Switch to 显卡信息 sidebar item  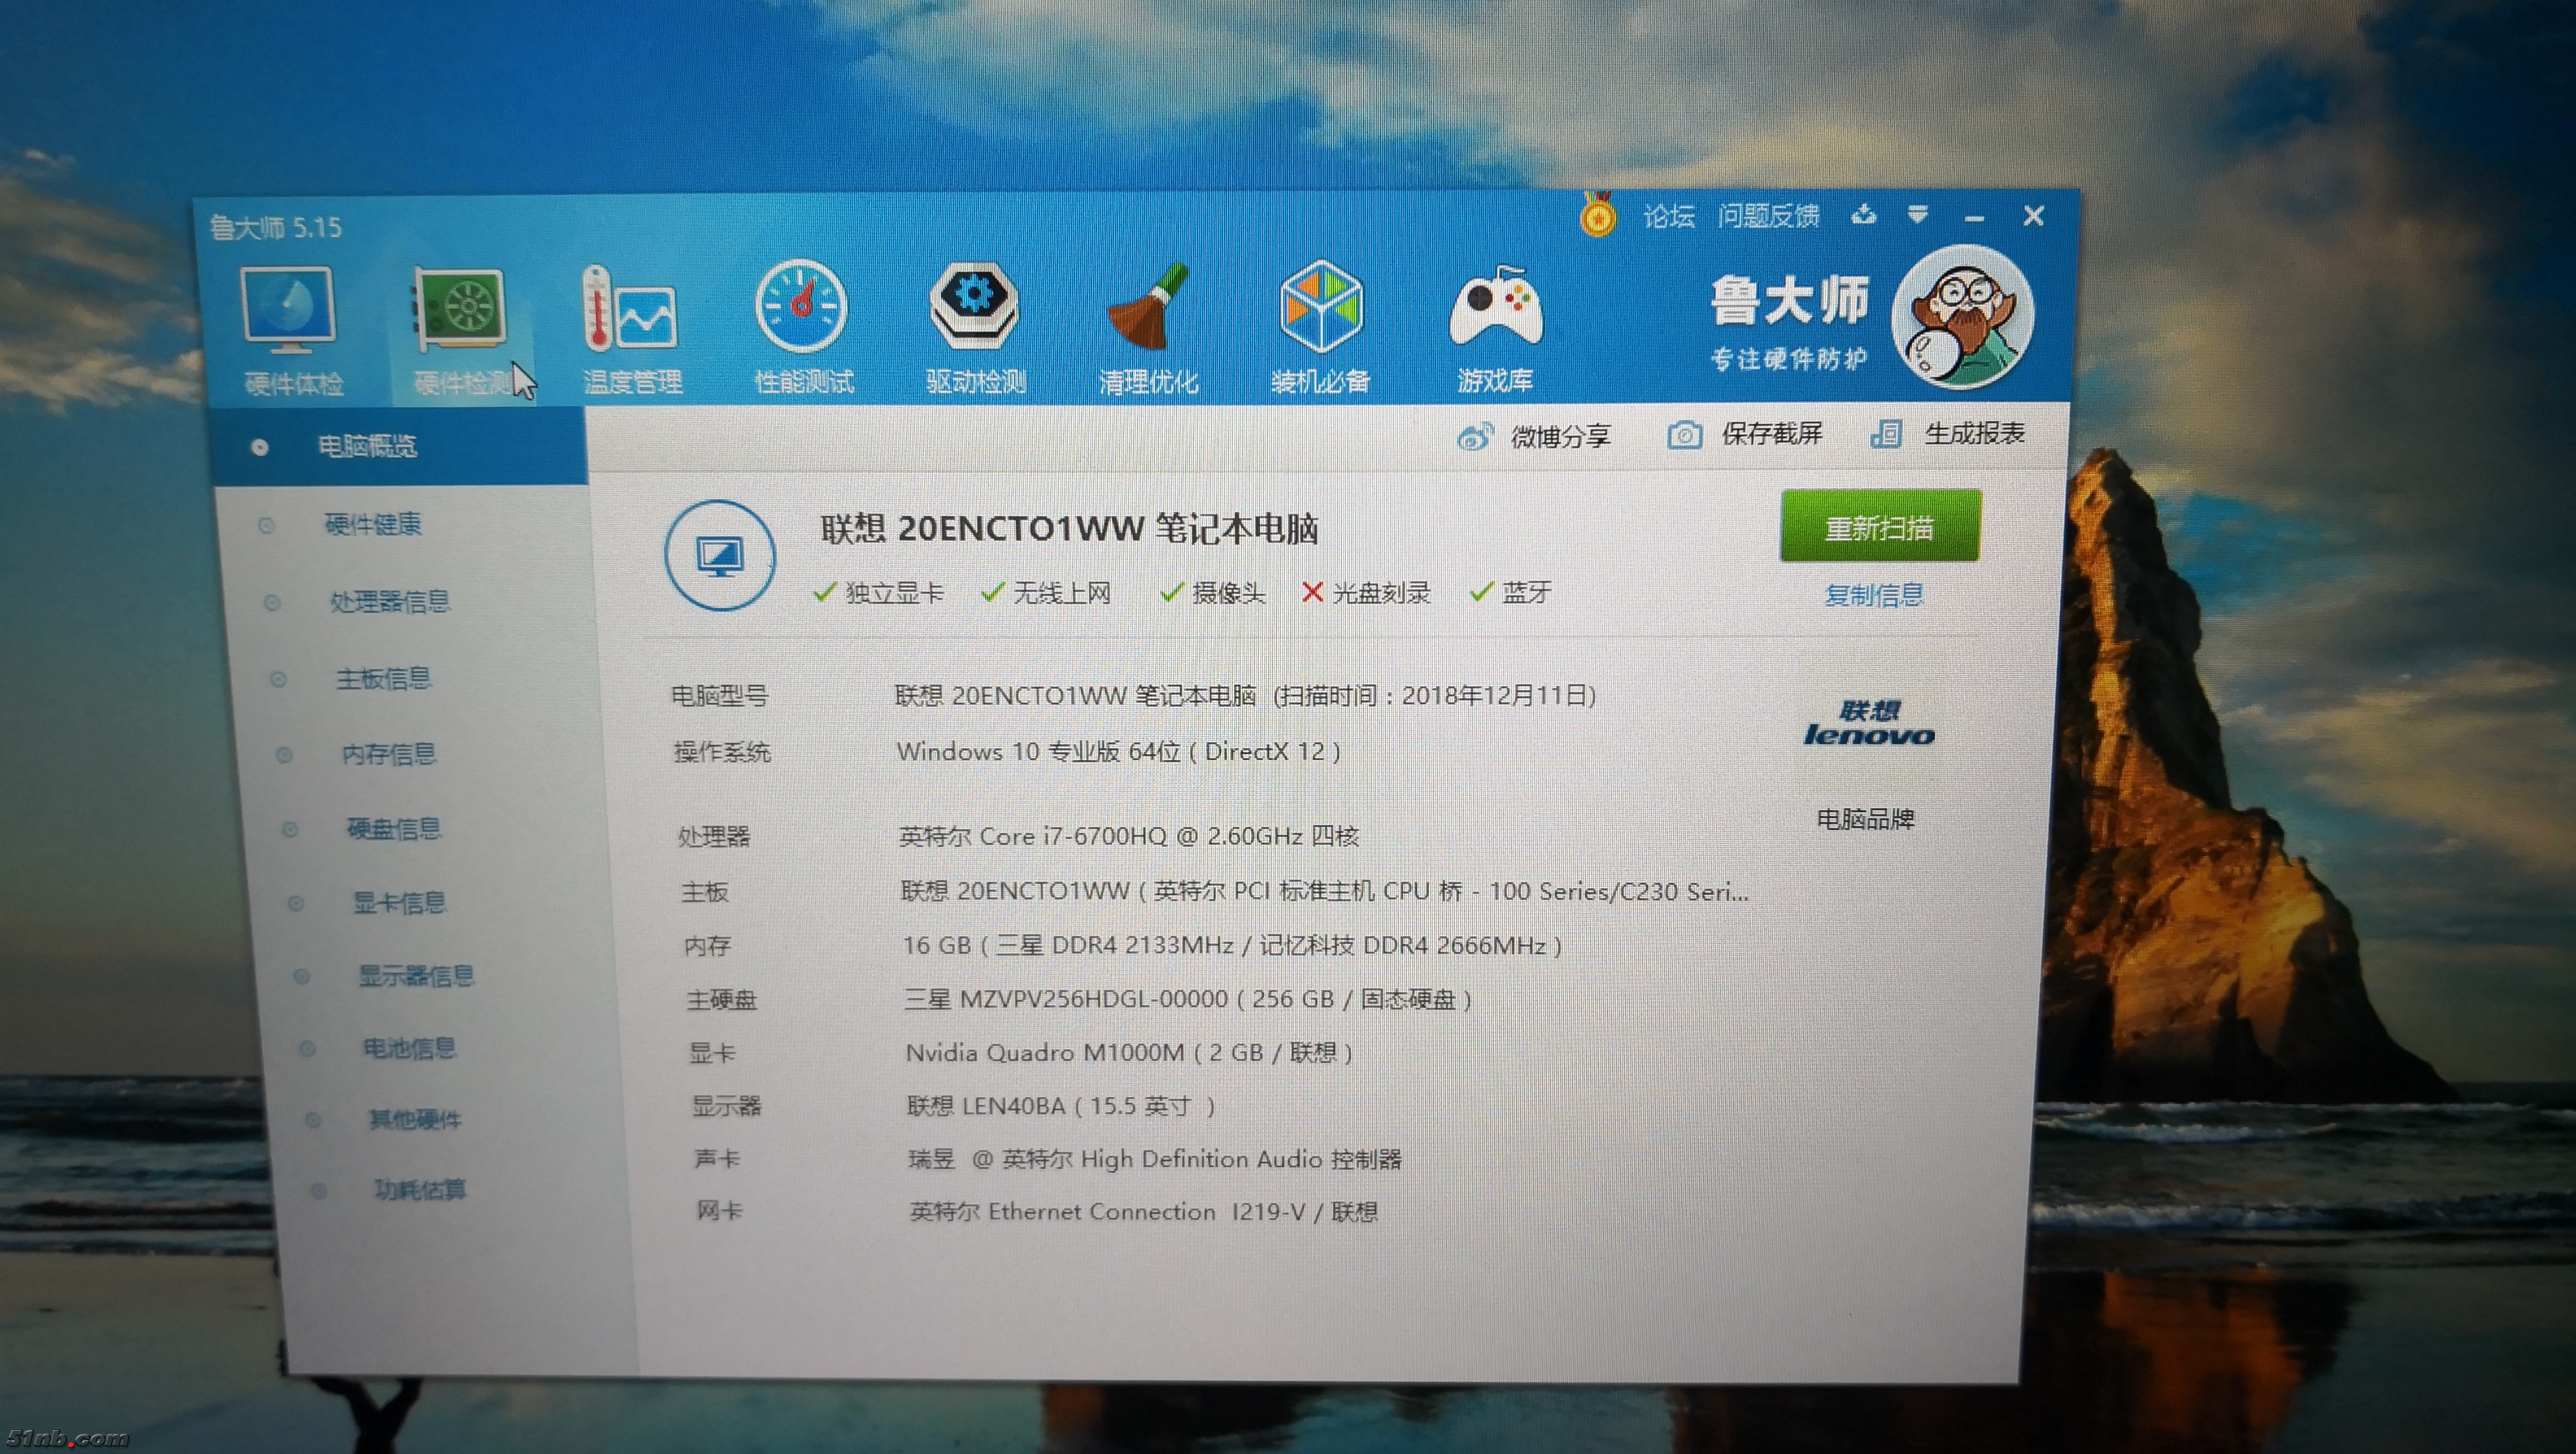399,903
